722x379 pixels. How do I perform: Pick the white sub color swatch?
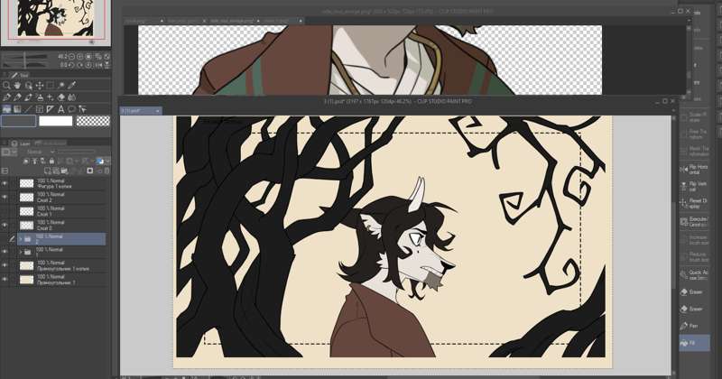tap(56, 121)
